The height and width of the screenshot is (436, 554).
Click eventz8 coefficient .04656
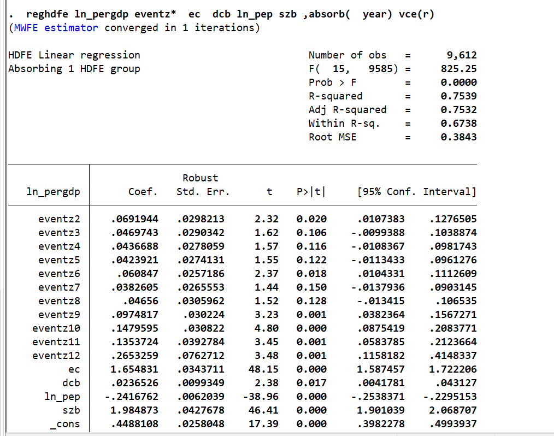coord(140,301)
